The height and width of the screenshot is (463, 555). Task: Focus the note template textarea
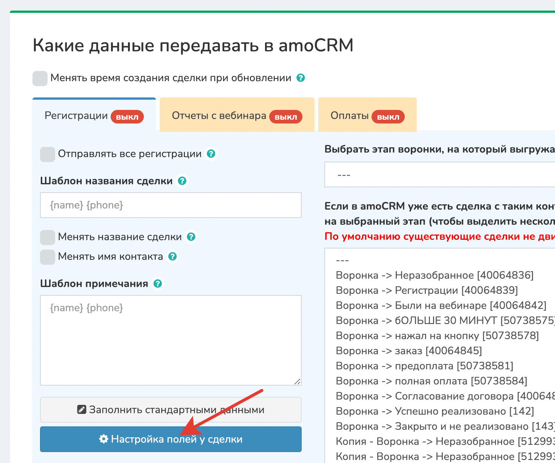tap(171, 340)
